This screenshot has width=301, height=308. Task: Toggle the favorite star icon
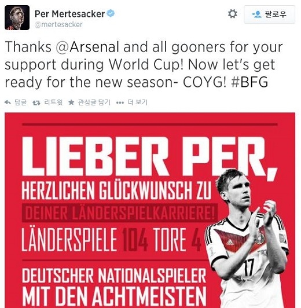[71, 102]
